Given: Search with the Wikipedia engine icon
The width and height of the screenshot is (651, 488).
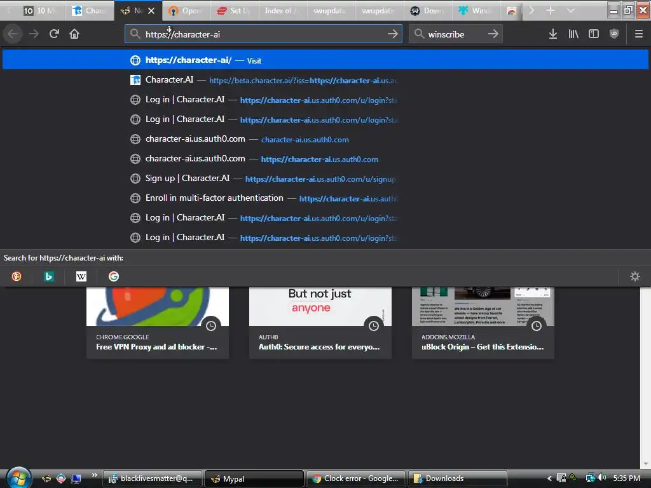Looking at the screenshot, I should coord(81,276).
